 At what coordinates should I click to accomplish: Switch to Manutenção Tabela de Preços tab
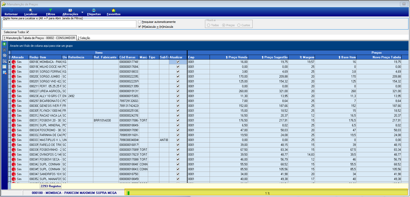39,38
